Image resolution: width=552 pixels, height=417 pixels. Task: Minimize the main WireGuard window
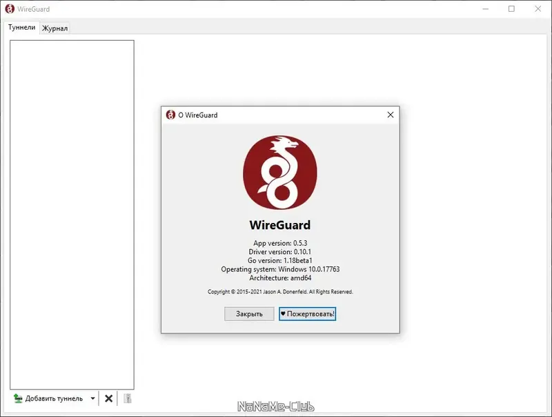pyautogui.click(x=486, y=9)
